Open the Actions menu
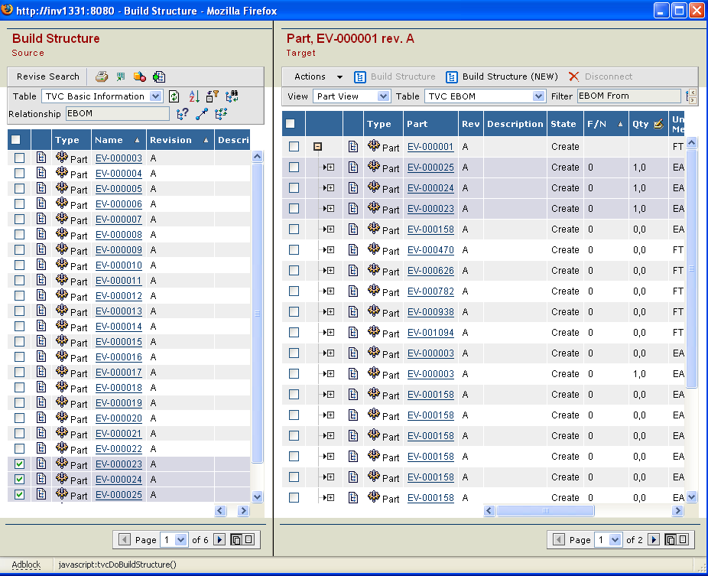 coord(318,76)
